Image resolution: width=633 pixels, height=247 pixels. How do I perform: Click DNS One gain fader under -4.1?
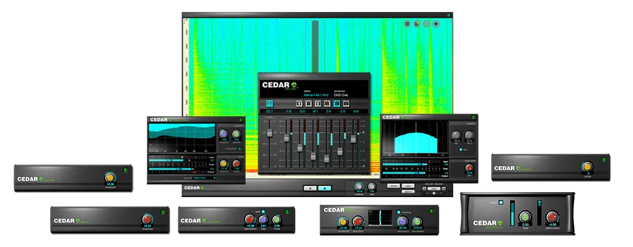pos(313,156)
